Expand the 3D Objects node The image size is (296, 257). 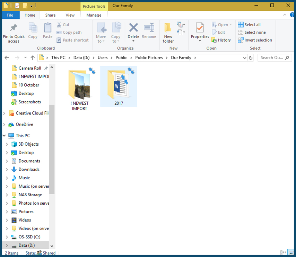click(x=7, y=144)
